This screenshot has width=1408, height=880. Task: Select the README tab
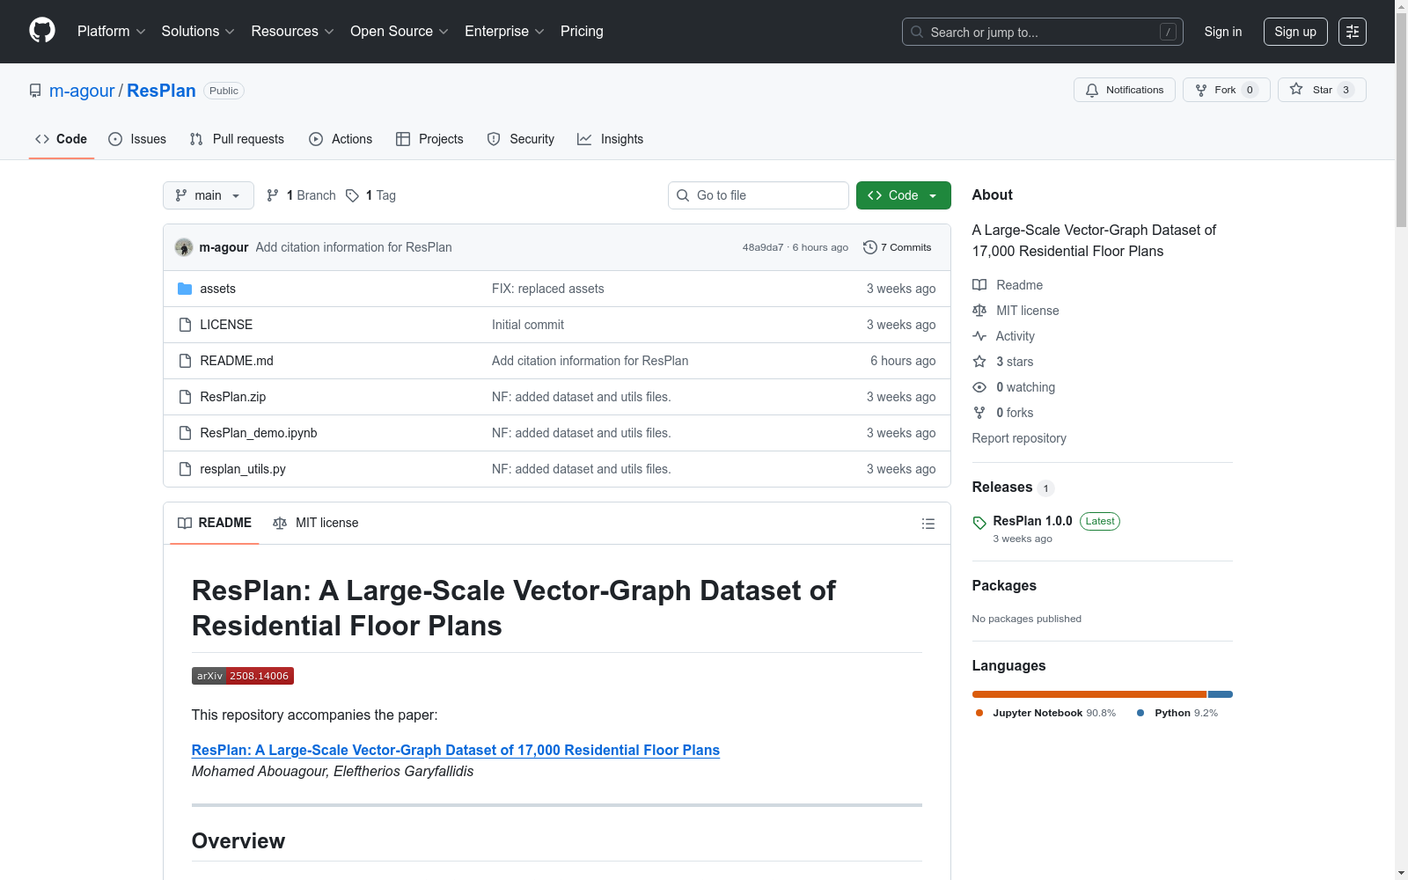(x=215, y=523)
